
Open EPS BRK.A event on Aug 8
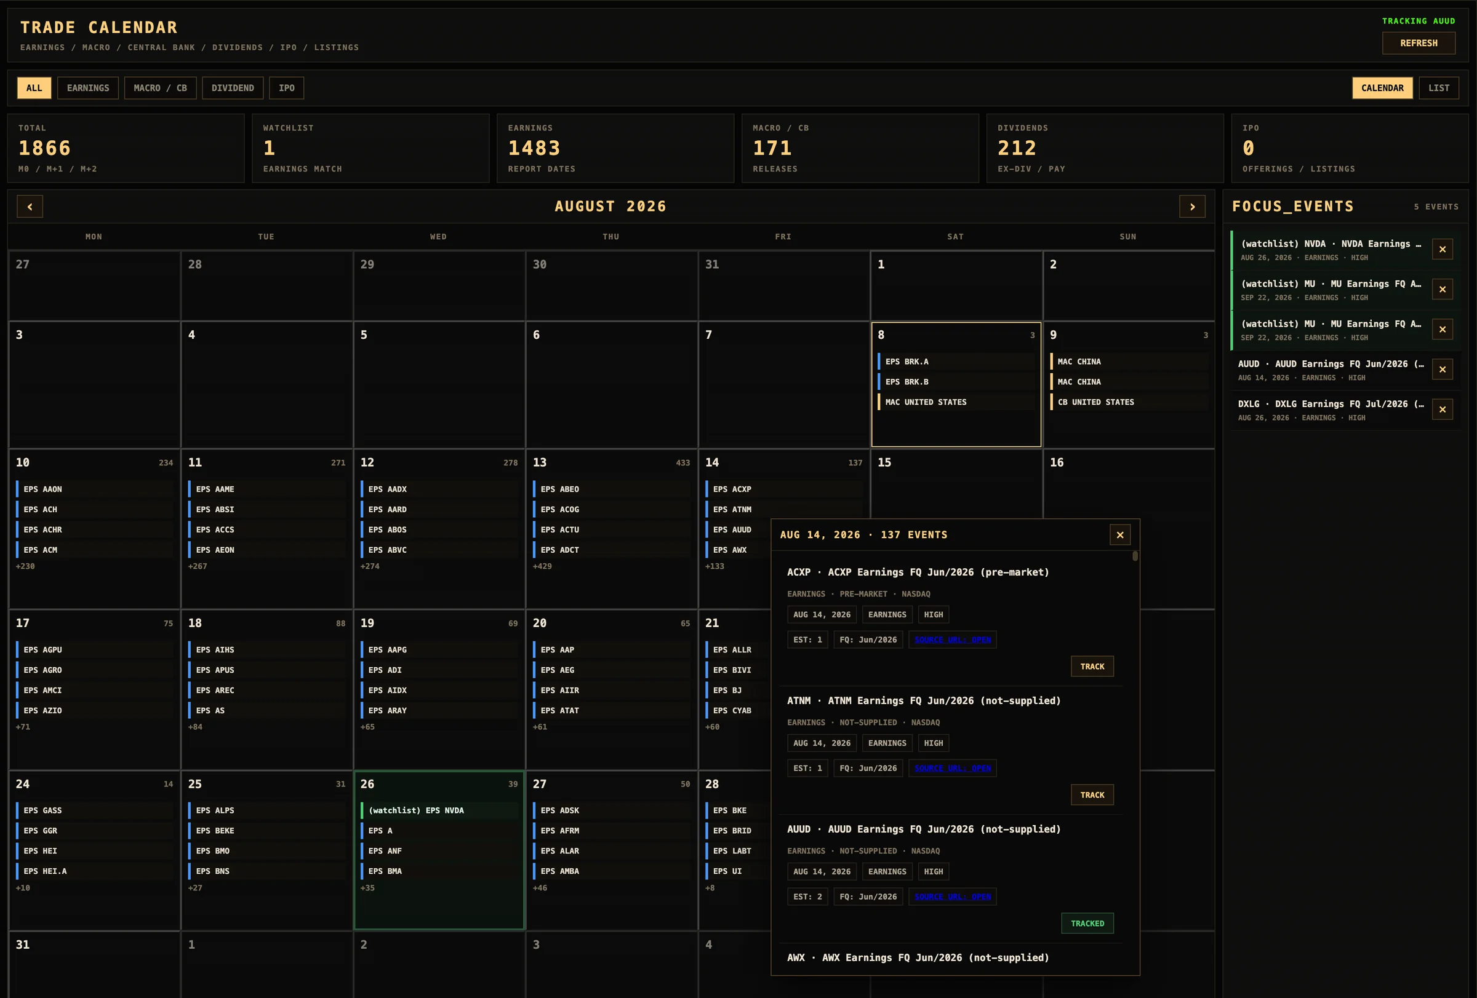(x=956, y=362)
